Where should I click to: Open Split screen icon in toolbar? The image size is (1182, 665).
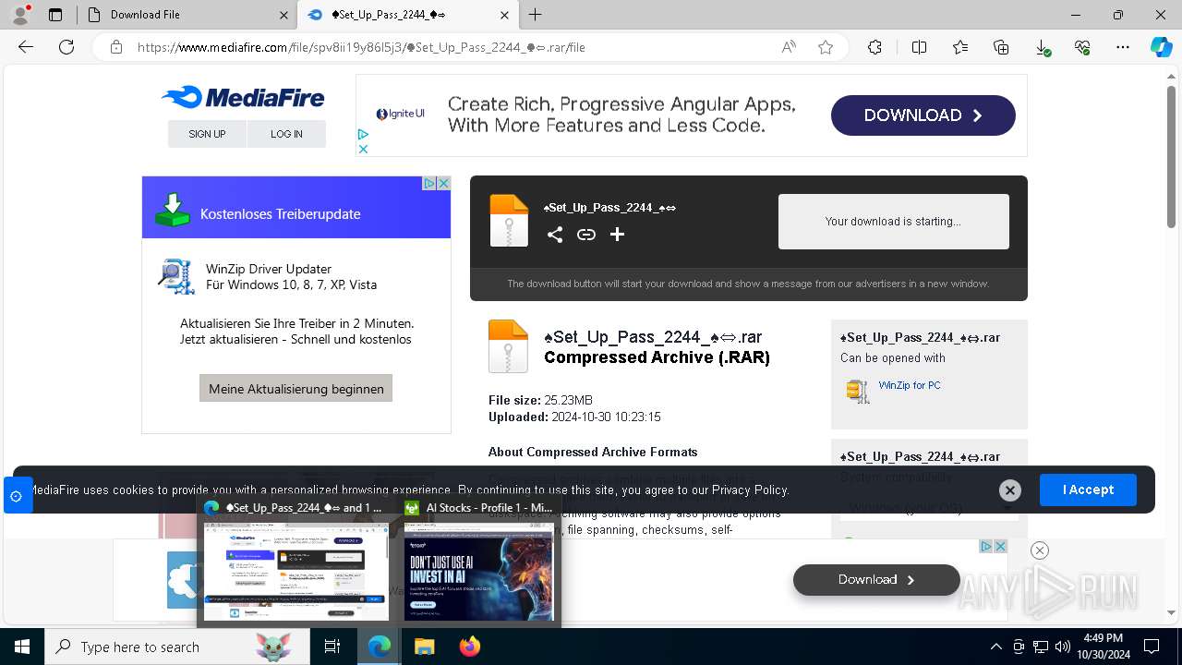click(x=919, y=47)
